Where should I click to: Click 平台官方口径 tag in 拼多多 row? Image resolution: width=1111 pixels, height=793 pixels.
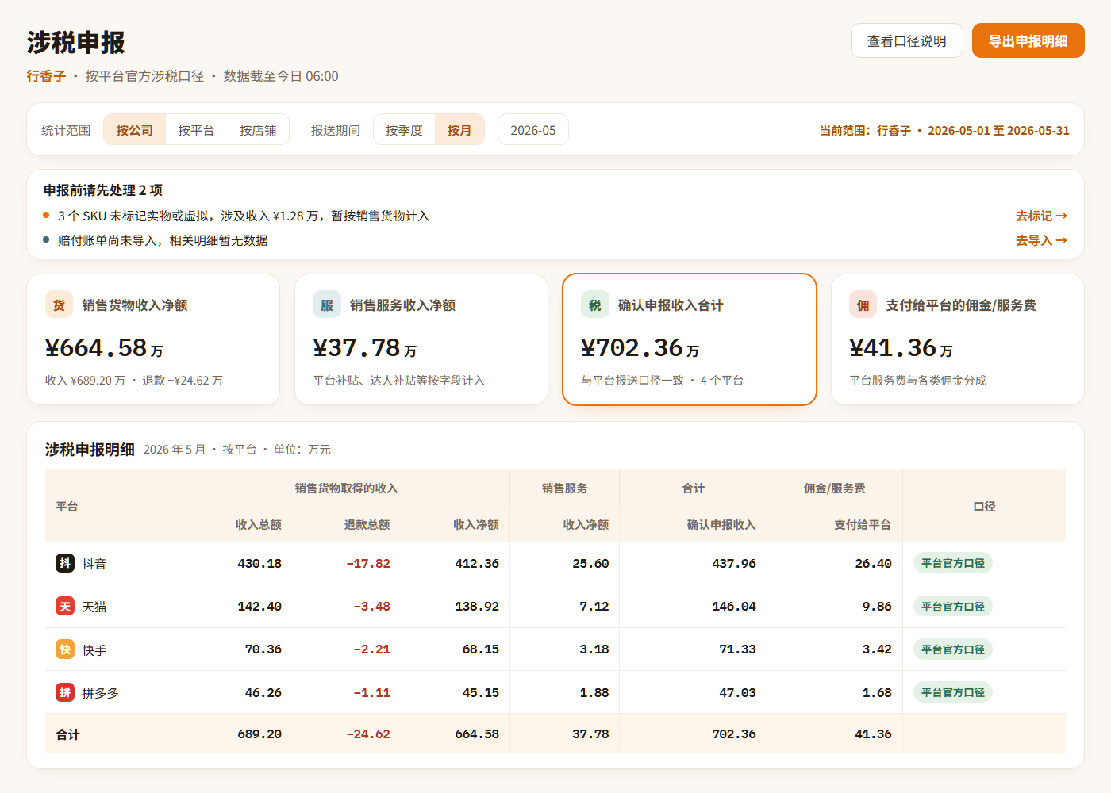tap(953, 692)
